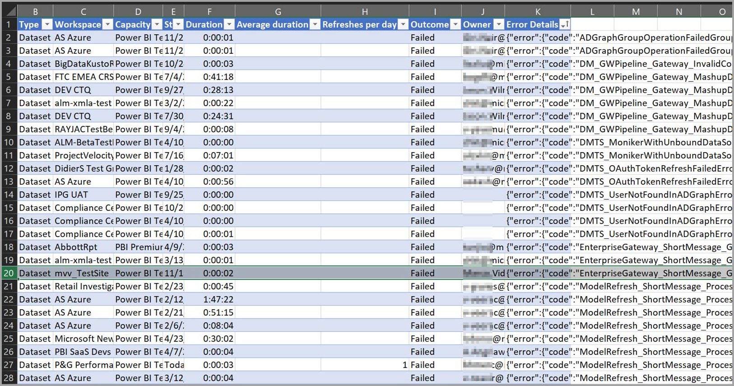The width and height of the screenshot is (734, 386).
Task: Select column D by its header letter
Action: click(x=138, y=12)
